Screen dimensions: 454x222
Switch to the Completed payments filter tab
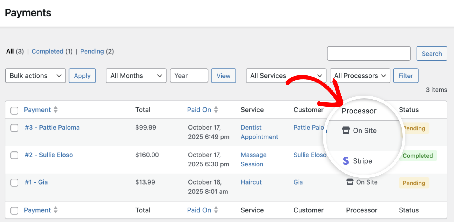tap(47, 51)
